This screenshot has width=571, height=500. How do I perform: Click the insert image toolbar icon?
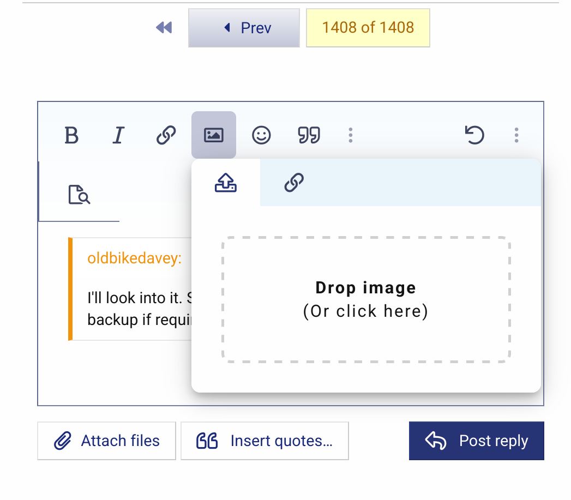(214, 135)
